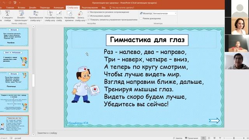This screenshot has height=140, width=249.
Task: Select the 'Содержи в чистоте' slide thumbnail
Action: [x=14, y=103]
